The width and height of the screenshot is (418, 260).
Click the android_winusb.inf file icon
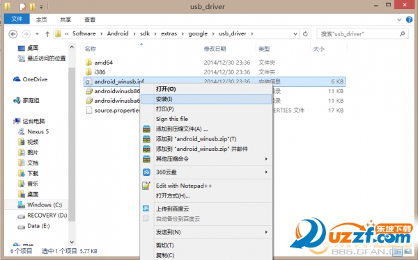88,81
